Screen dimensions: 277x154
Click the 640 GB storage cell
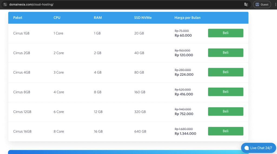tap(140, 131)
